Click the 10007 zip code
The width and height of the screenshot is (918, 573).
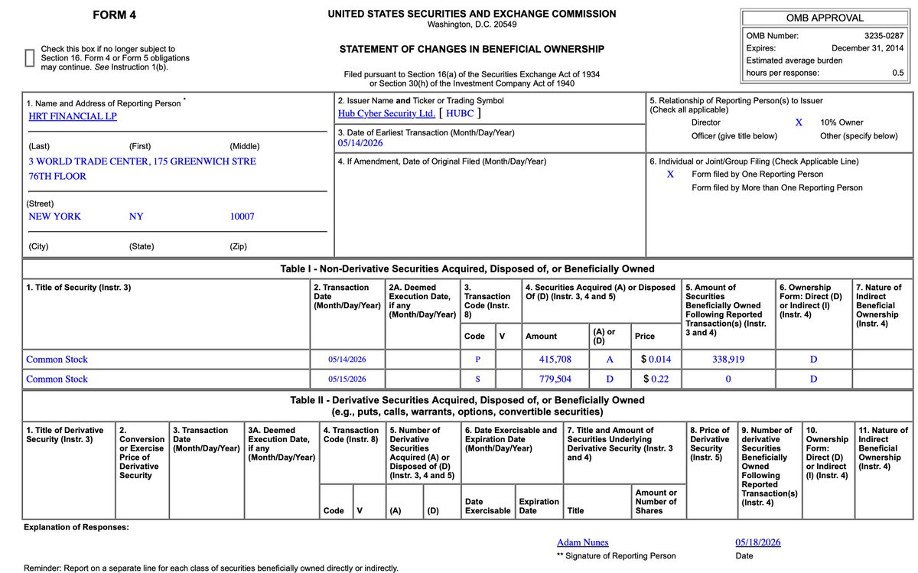tap(243, 217)
